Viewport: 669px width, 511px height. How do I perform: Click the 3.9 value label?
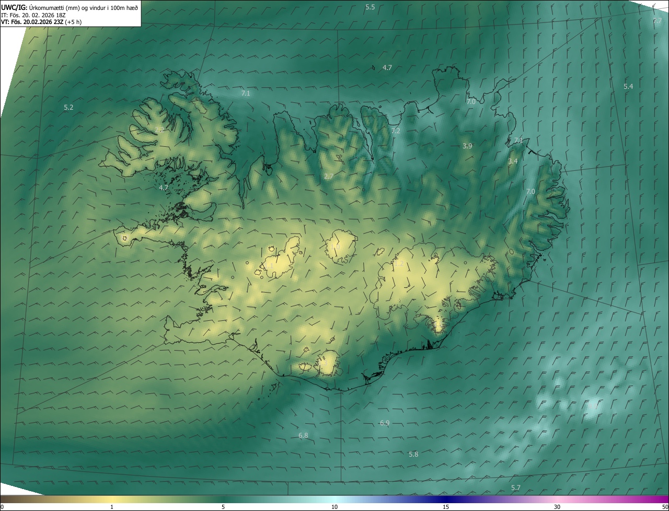tap(467, 146)
